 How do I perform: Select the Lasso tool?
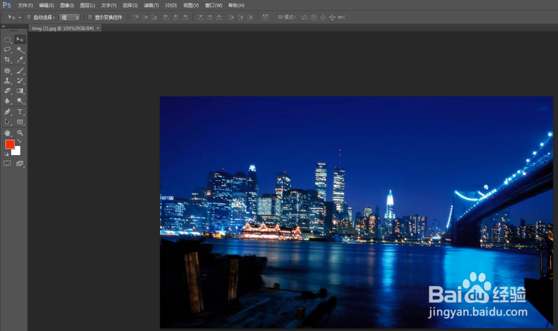[x=7, y=50]
